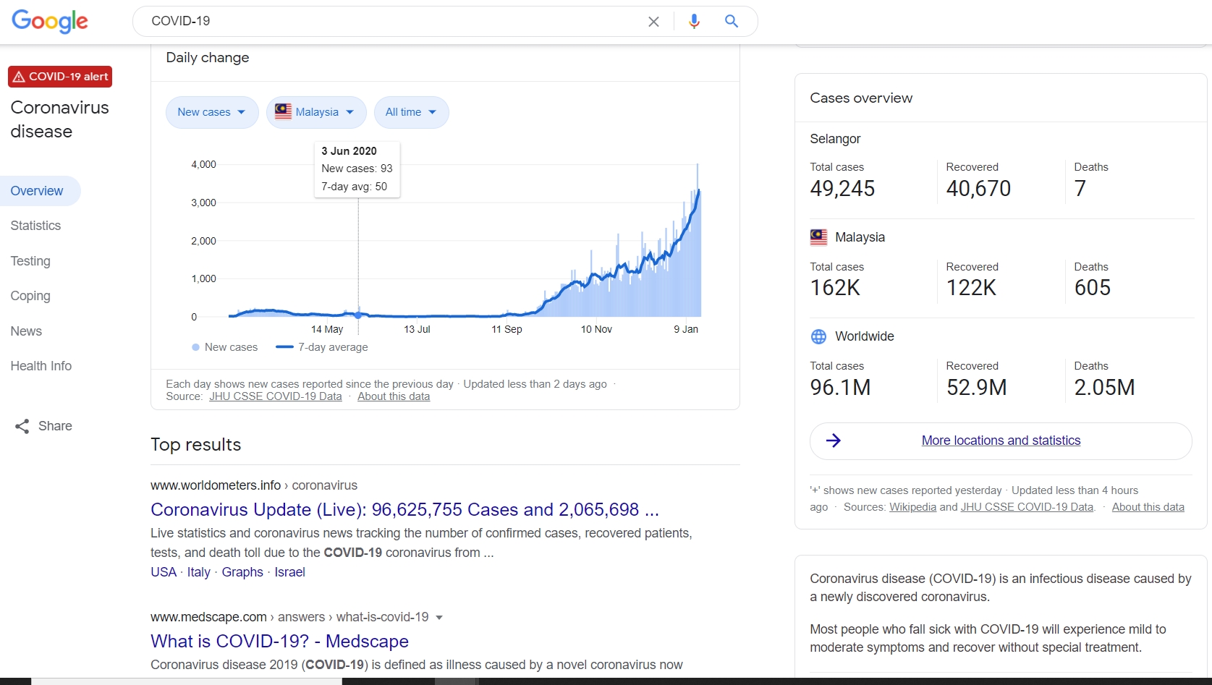Click the Google logo
The image size is (1212, 685).
coord(49,22)
